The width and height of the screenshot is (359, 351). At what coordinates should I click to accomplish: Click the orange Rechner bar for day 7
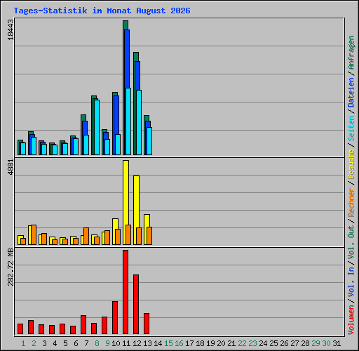(x=86, y=237)
